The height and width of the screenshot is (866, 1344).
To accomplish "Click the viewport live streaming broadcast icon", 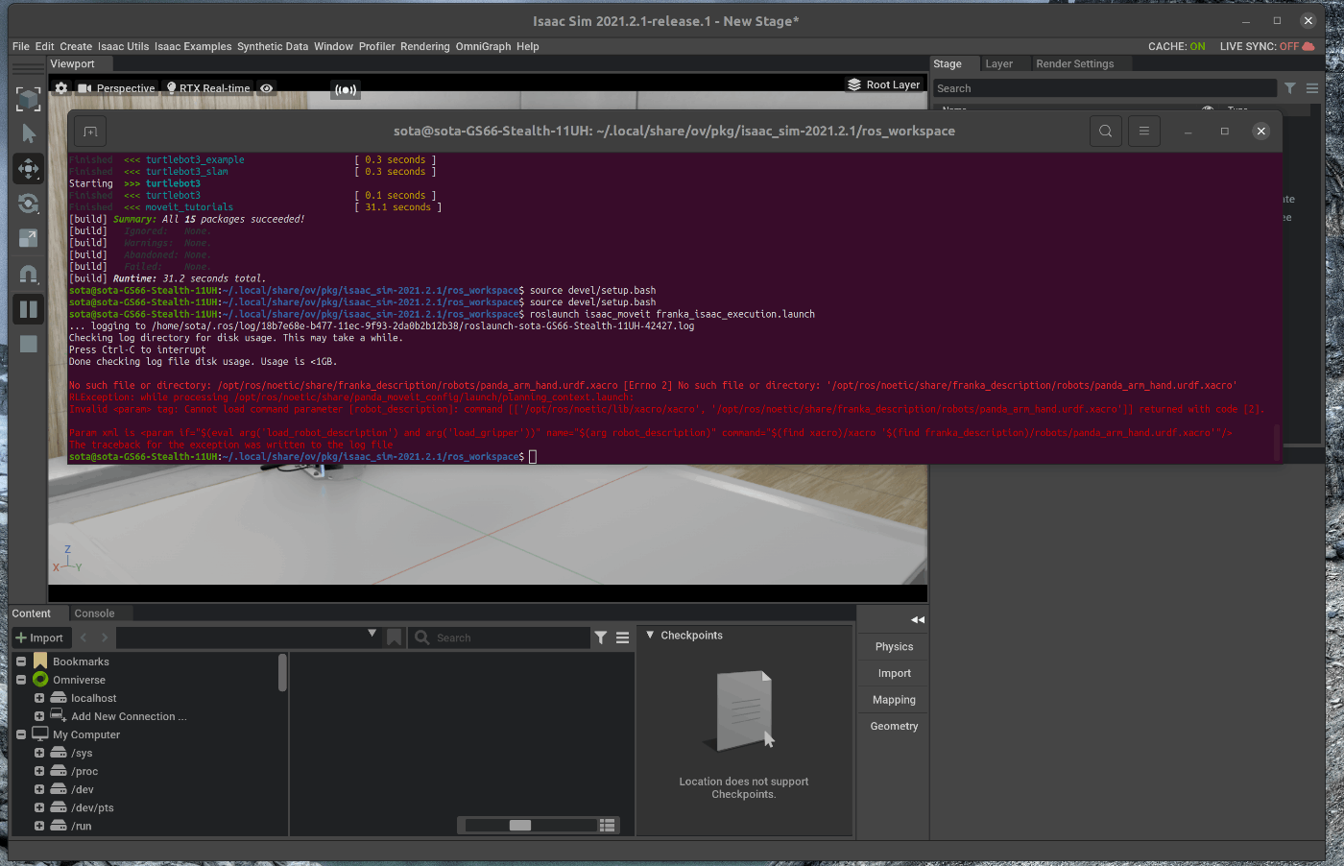I will (346, 90).
